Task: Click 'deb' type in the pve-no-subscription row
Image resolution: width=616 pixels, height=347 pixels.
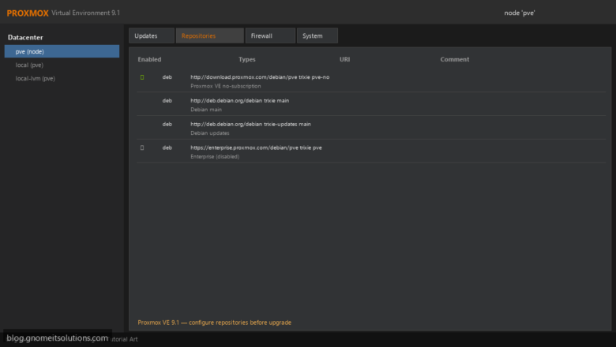Action: click(167, 77)
